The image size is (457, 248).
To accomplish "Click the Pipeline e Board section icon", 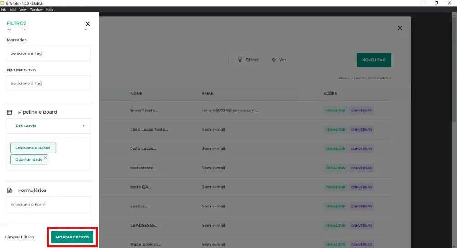I will (x=10, y=112).
